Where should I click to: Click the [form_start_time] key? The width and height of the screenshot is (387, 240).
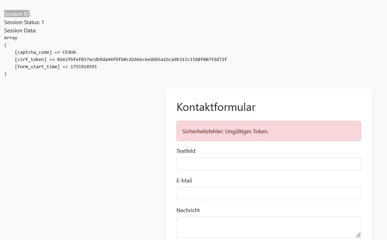click(x=37, y=67)
